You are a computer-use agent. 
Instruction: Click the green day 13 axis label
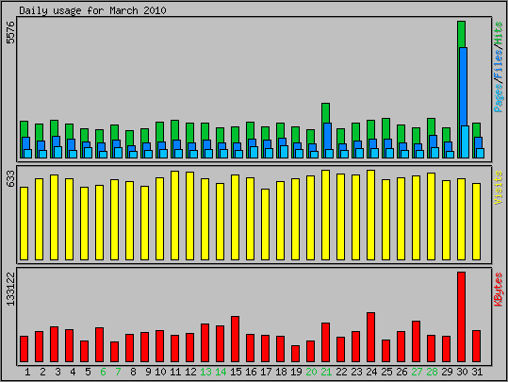pyautogui.click(x=205, y=372)
